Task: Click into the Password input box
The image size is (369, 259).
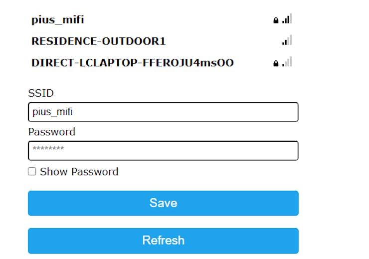Action: (163, 150)
